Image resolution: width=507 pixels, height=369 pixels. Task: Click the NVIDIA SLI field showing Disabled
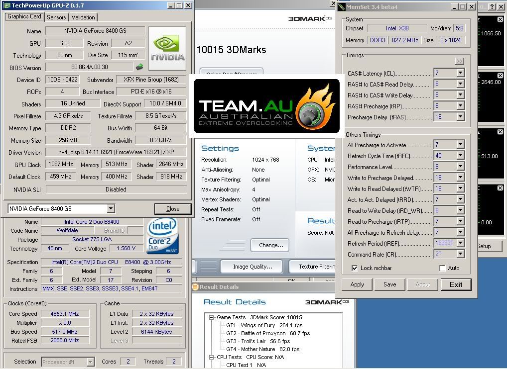[x=116, y=189]
